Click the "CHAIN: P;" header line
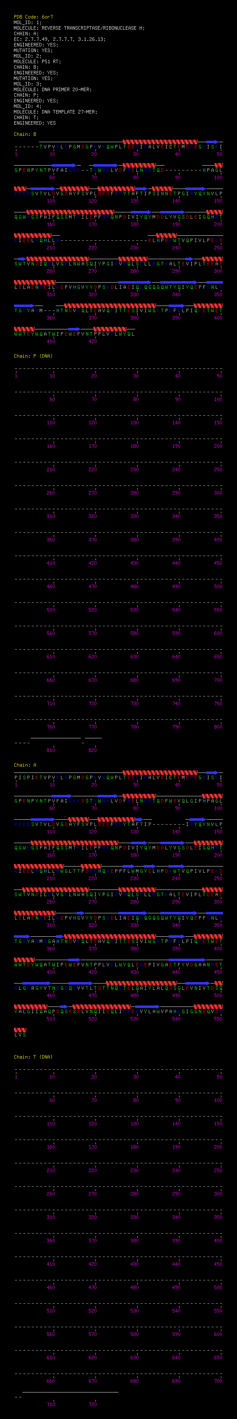This screenshot has width=237, height=1419. point(26,95)
